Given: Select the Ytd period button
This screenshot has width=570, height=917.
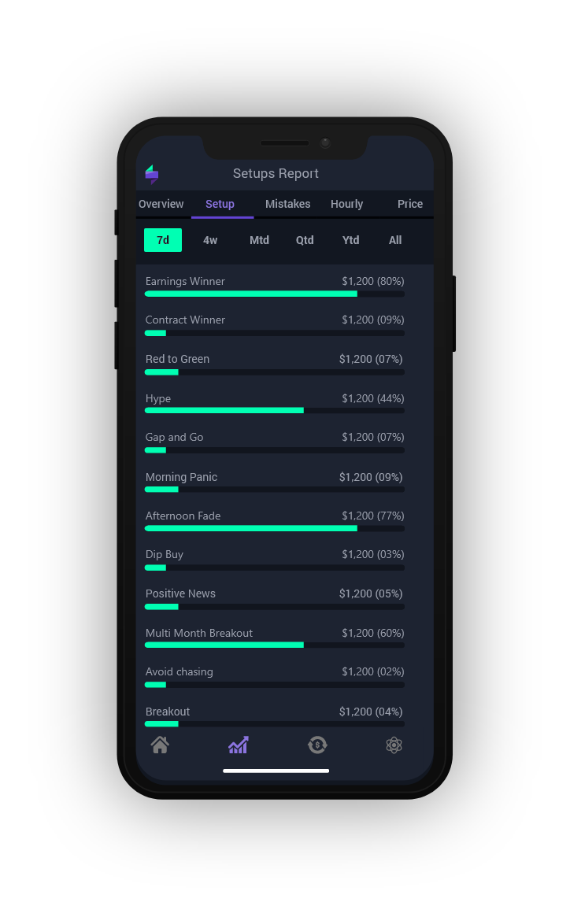Looking at the screenshot, I should pos(350,240).
